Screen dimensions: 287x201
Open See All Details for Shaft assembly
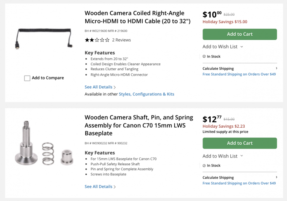100,187
